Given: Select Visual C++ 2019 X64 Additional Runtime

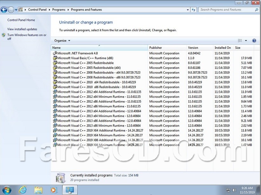Looking at the screenshot, I should 152,130.
